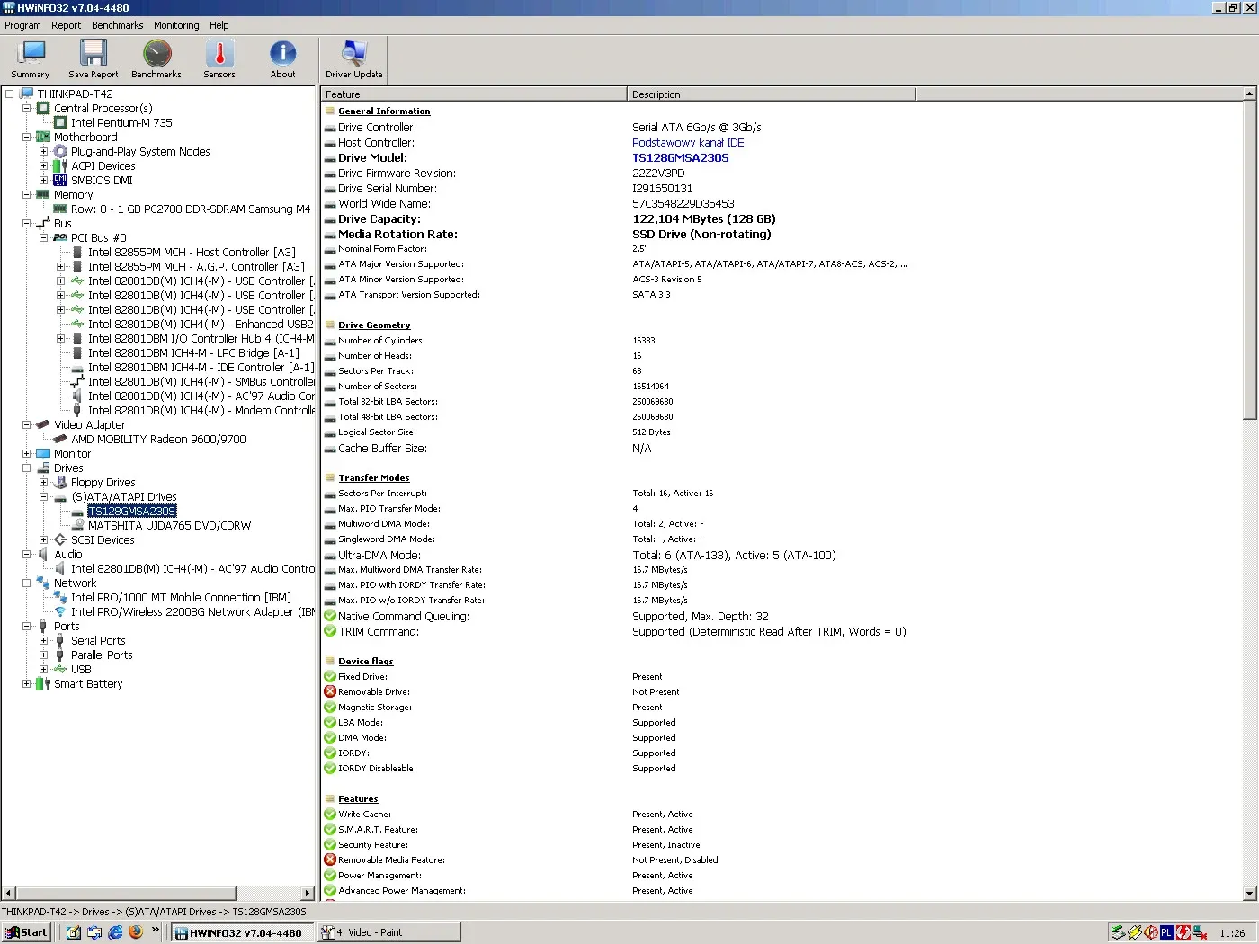Expand the Floppy Drives node
Viewport: 1259px width, 944px height.
point(44,483)
